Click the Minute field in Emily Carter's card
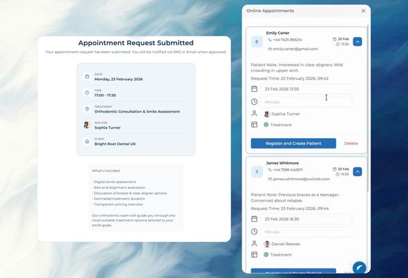 tap(307, 102)
